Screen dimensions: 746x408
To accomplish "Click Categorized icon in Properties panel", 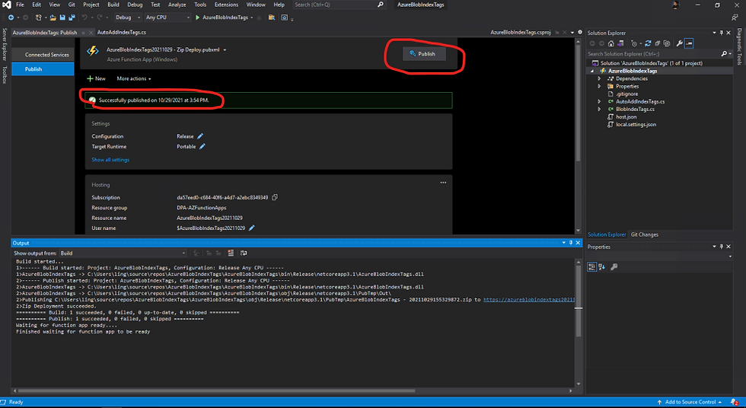I will (592, 266).
